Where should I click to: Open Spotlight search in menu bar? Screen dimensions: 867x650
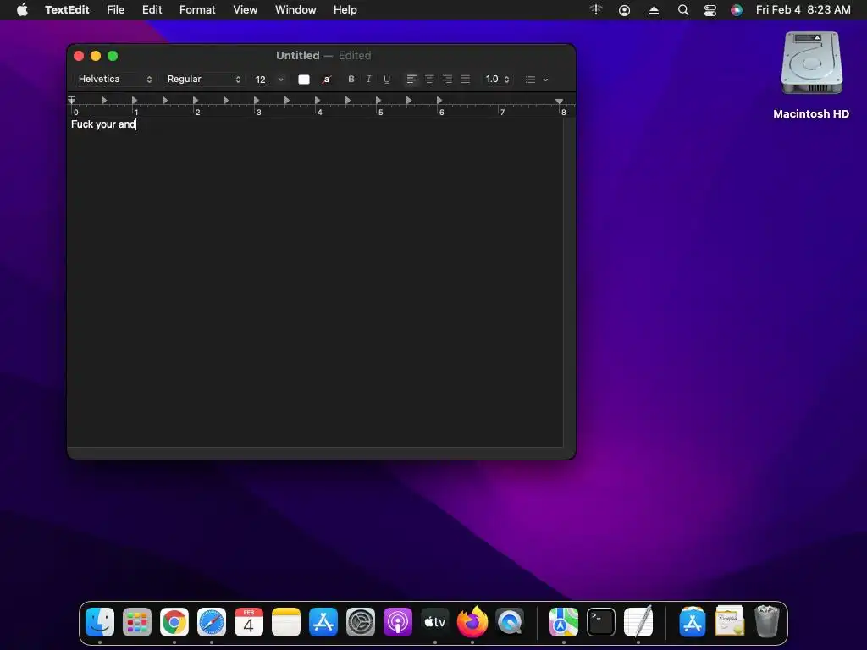click(x=683, y=10)
